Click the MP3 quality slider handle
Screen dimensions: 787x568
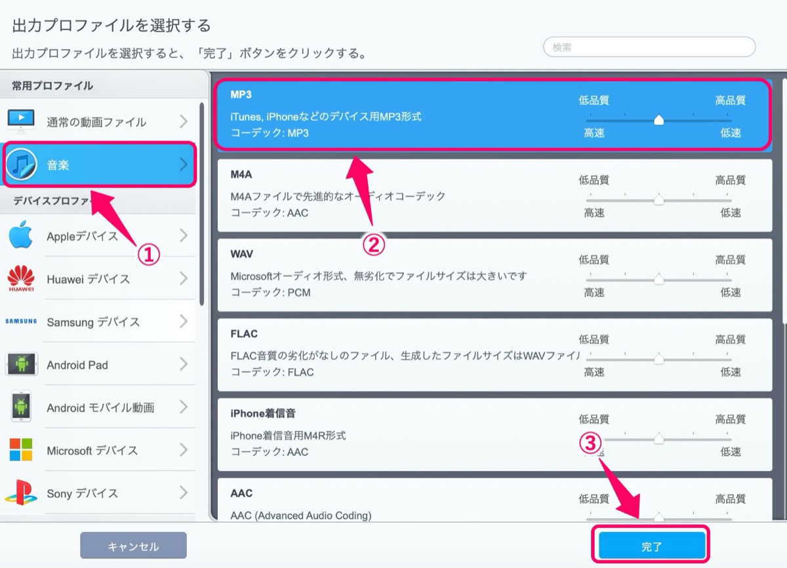[659, 120]
